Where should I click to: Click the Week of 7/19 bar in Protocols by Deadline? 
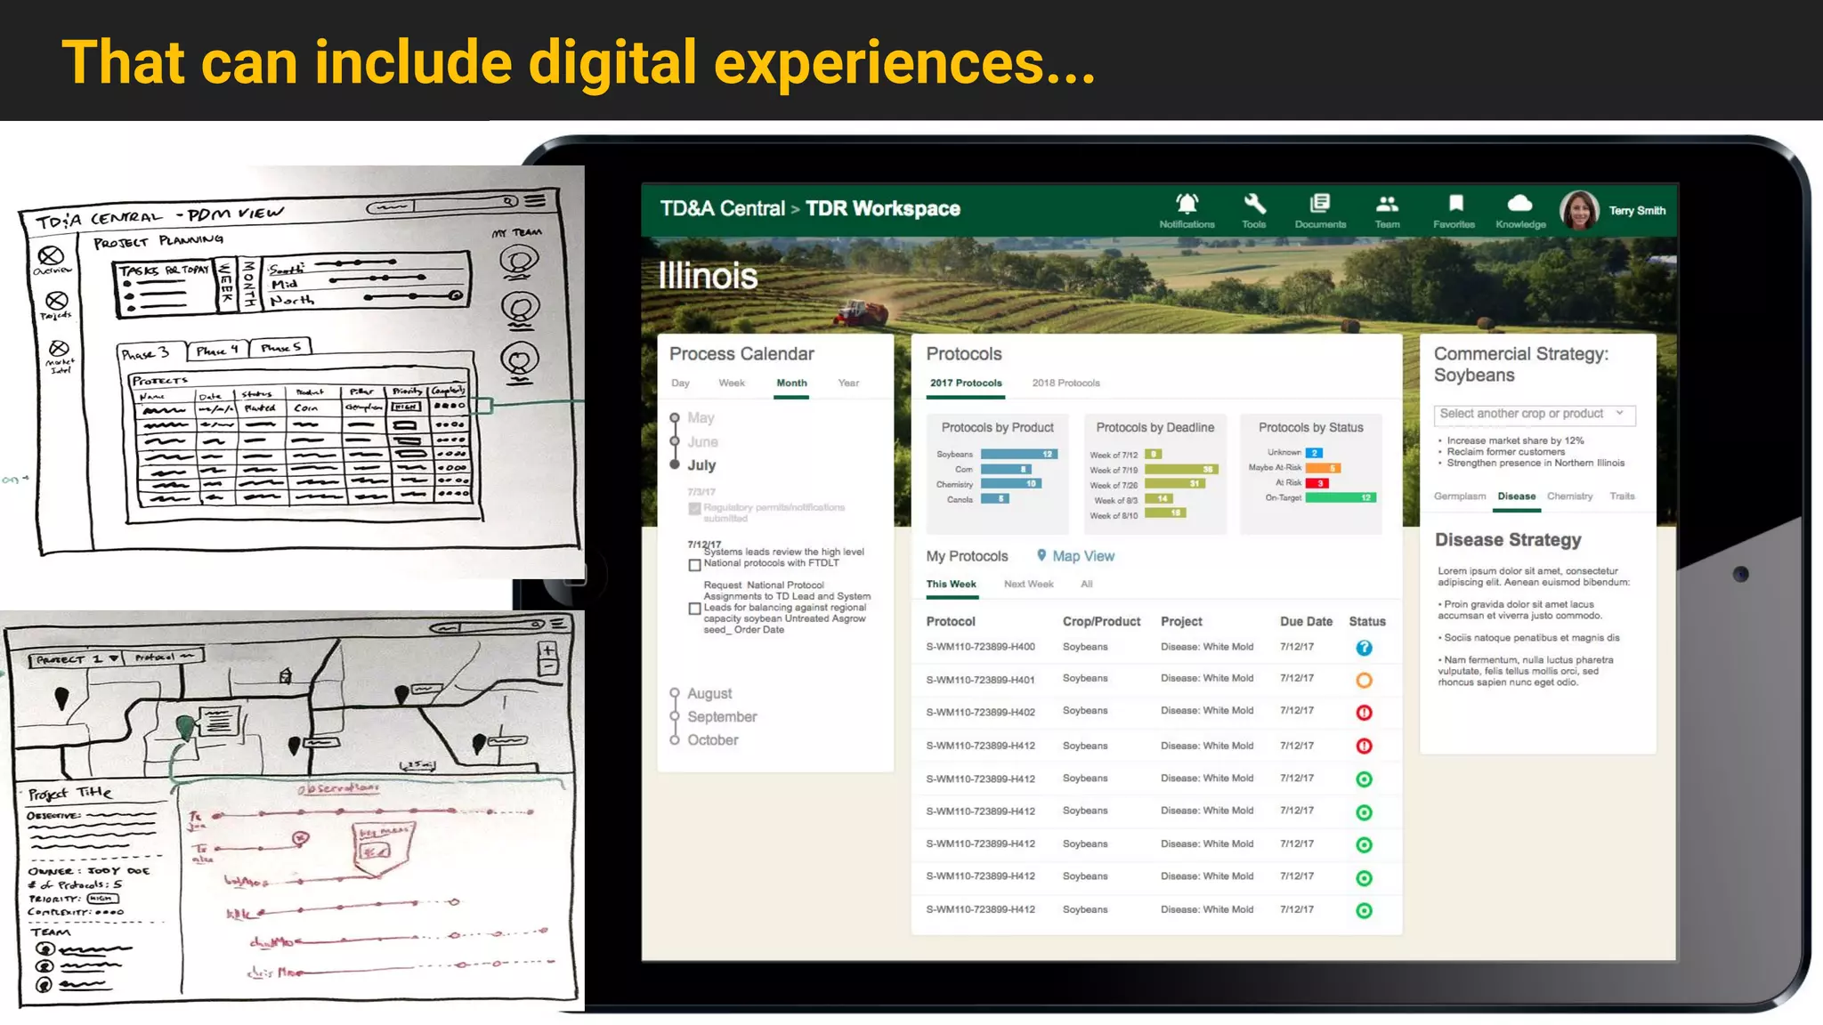click(x=1181, y=470)
